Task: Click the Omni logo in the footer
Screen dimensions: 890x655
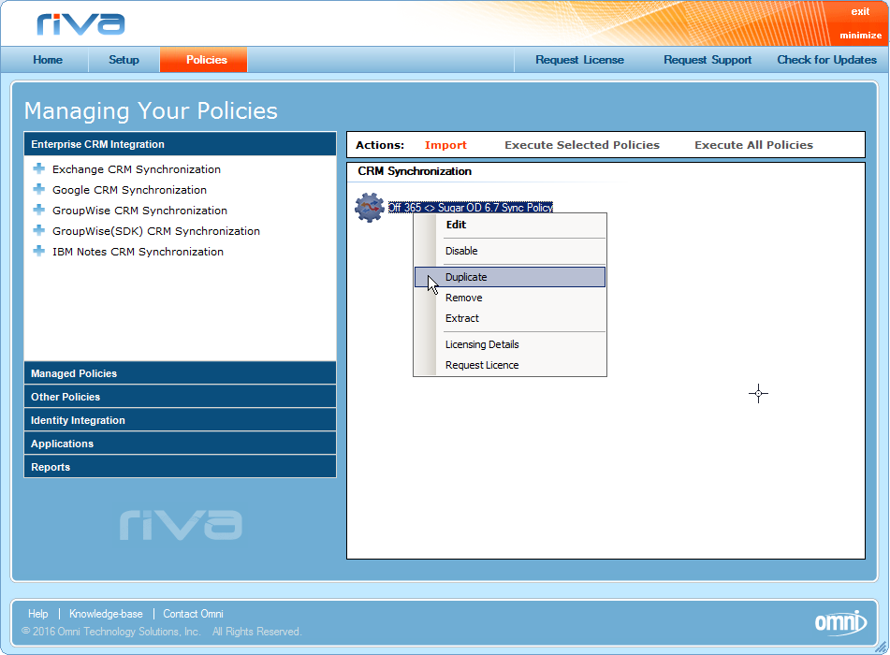Action: (840, 622)
